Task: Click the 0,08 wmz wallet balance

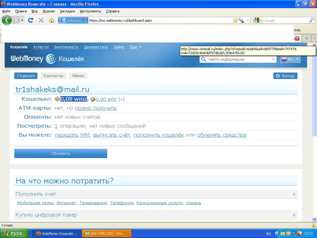Action: point(74,99)
